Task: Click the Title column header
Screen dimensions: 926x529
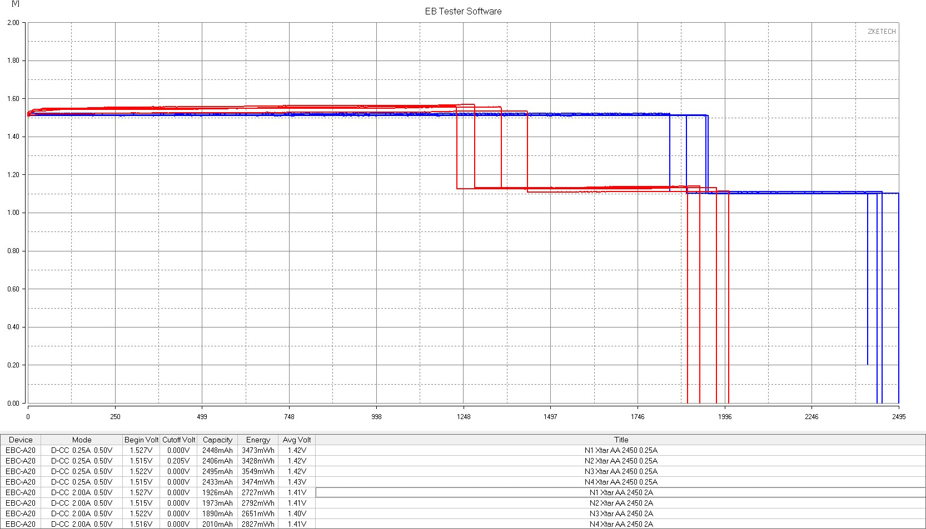Action: [621, 440]
